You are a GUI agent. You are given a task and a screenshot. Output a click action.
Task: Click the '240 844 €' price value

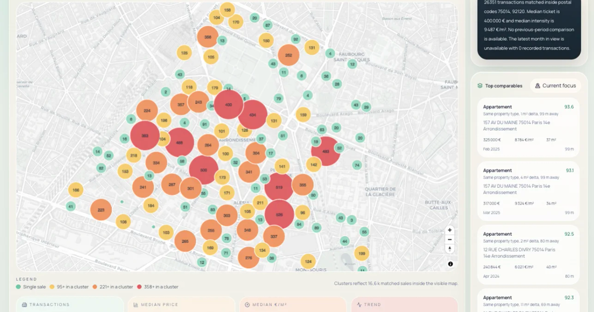click(x=493, y=267)
